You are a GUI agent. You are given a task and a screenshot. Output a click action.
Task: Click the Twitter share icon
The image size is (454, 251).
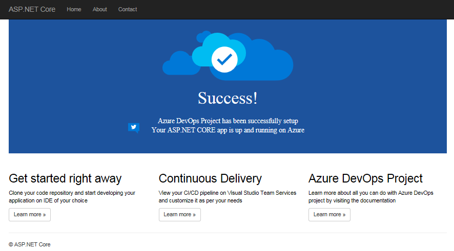coord(134,128)
